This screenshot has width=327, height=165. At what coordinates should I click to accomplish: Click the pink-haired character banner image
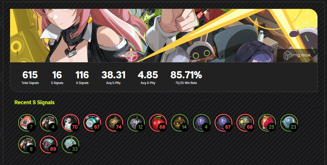[x=164, y=35]
